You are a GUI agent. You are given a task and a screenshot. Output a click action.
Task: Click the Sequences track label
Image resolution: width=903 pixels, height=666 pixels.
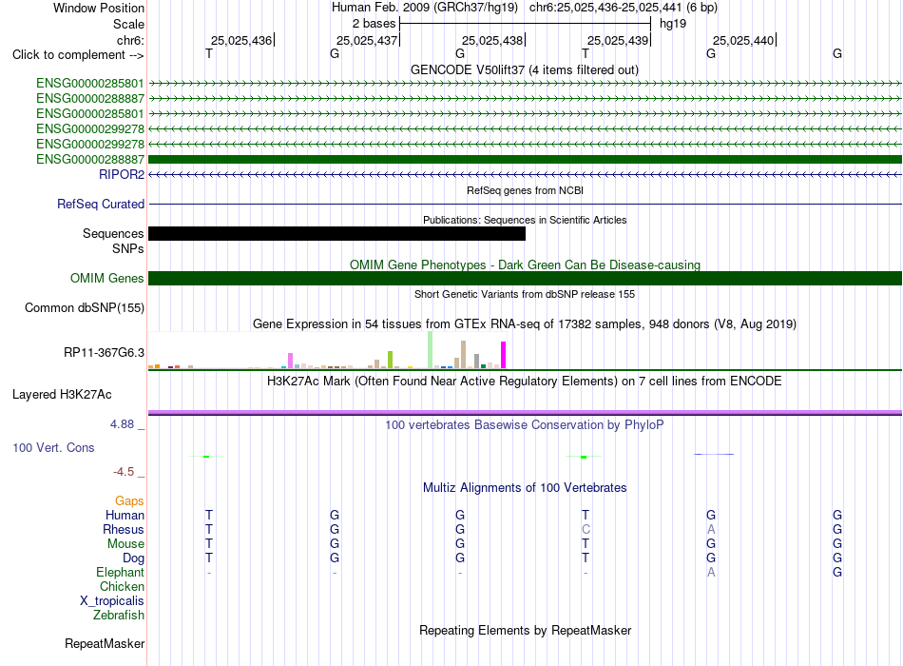[113, 233]
